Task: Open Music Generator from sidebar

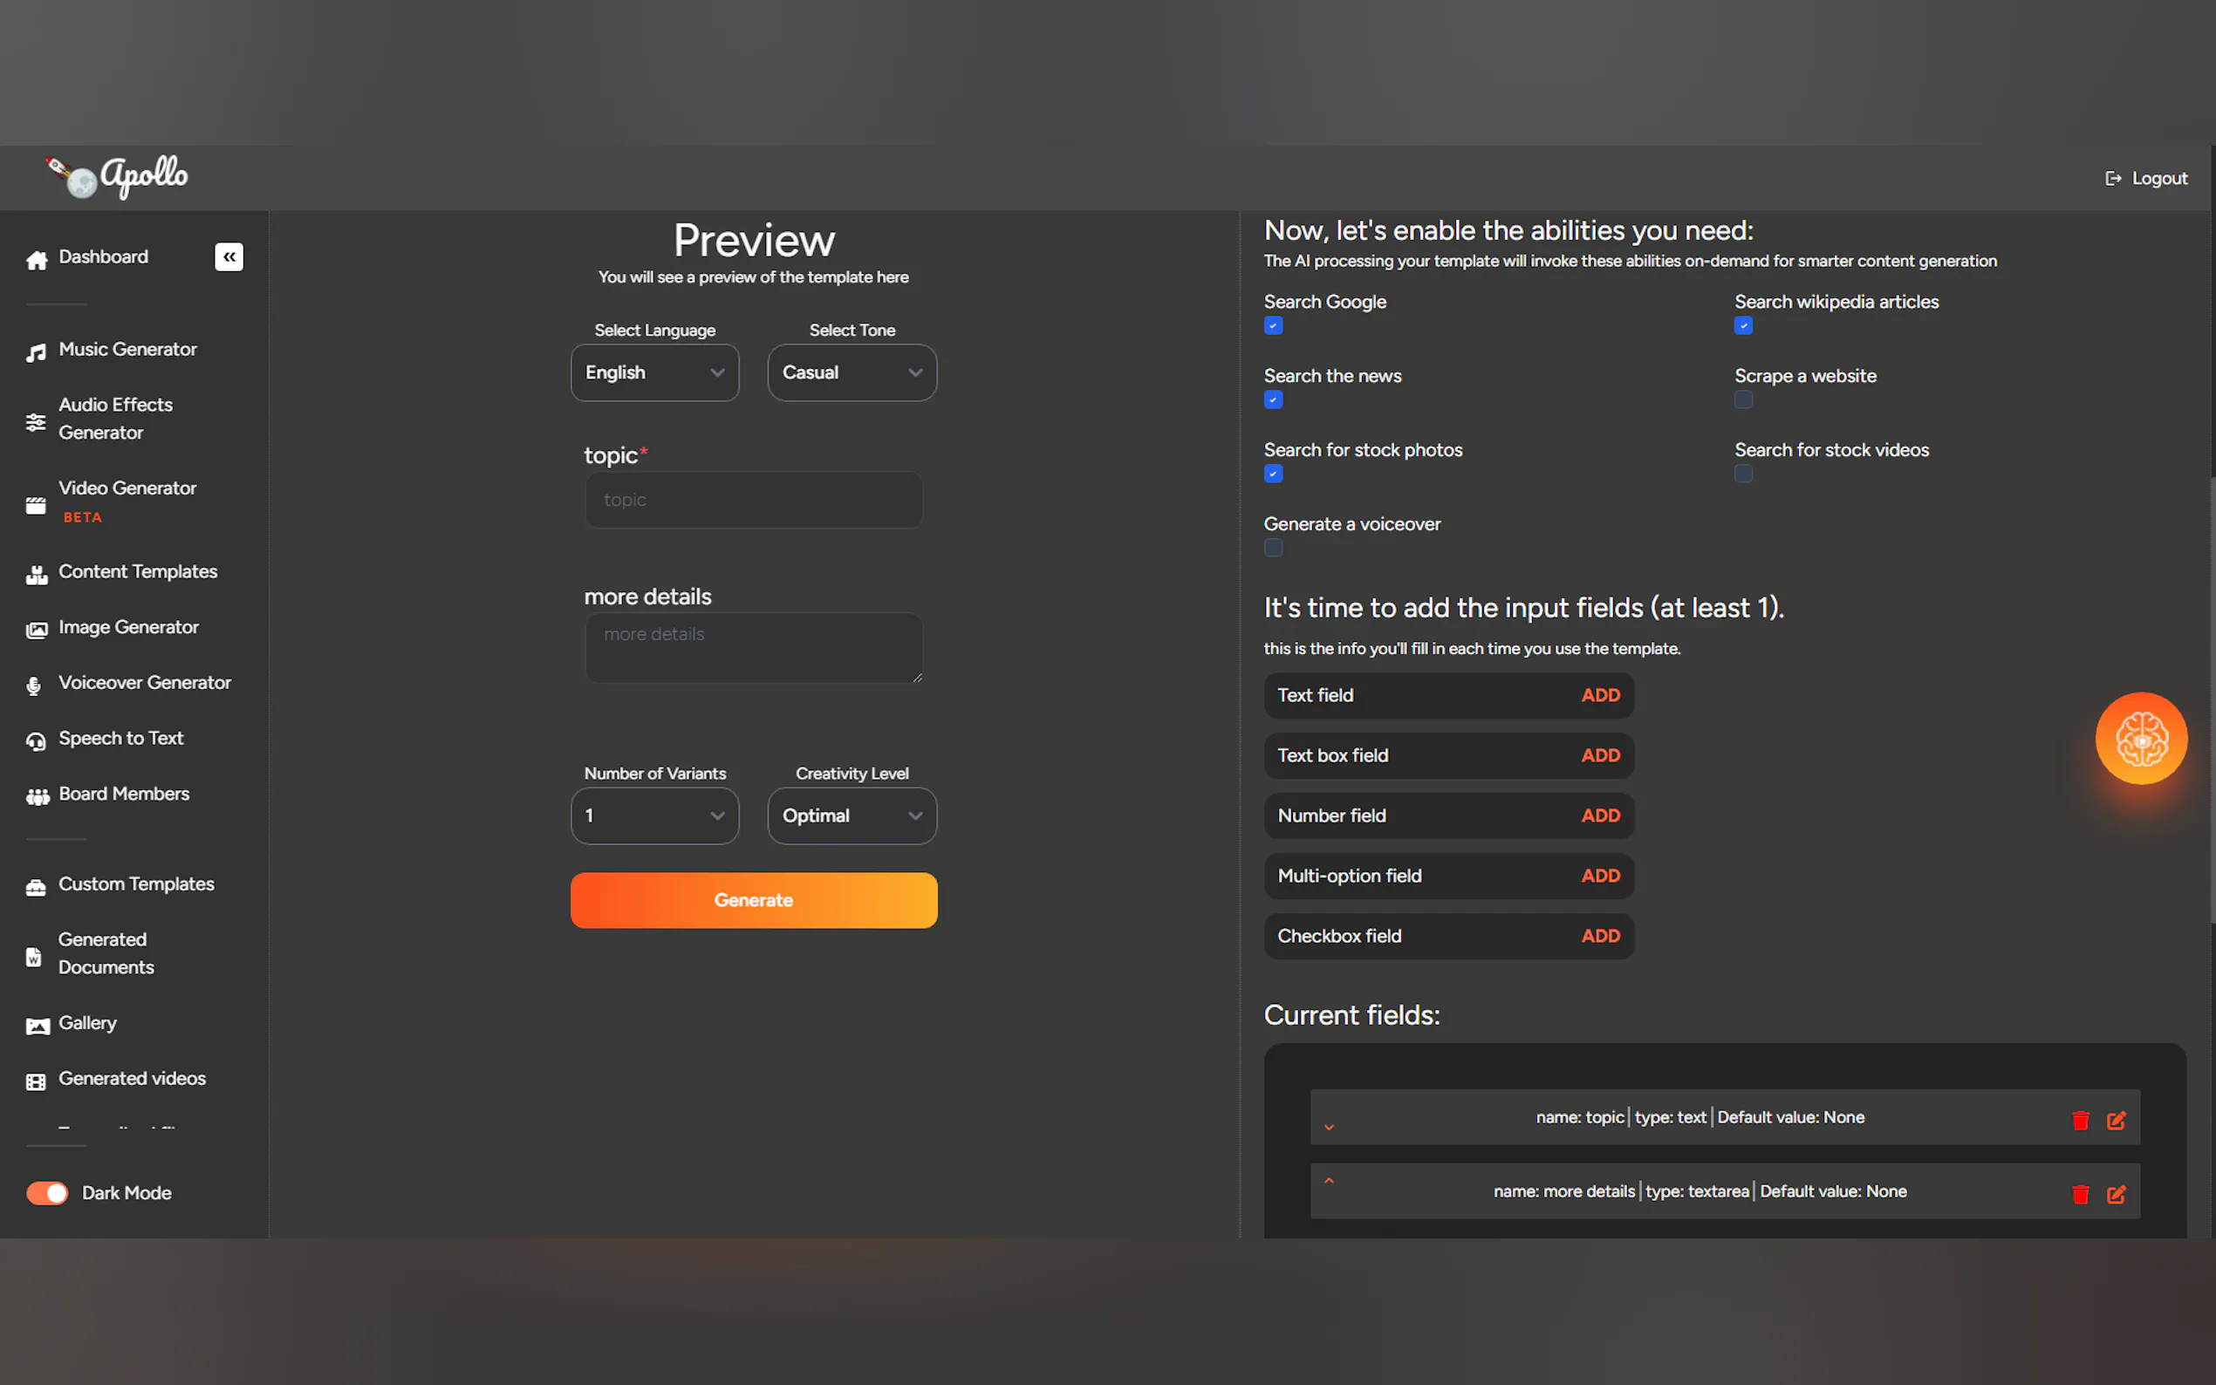Action: 127,349
